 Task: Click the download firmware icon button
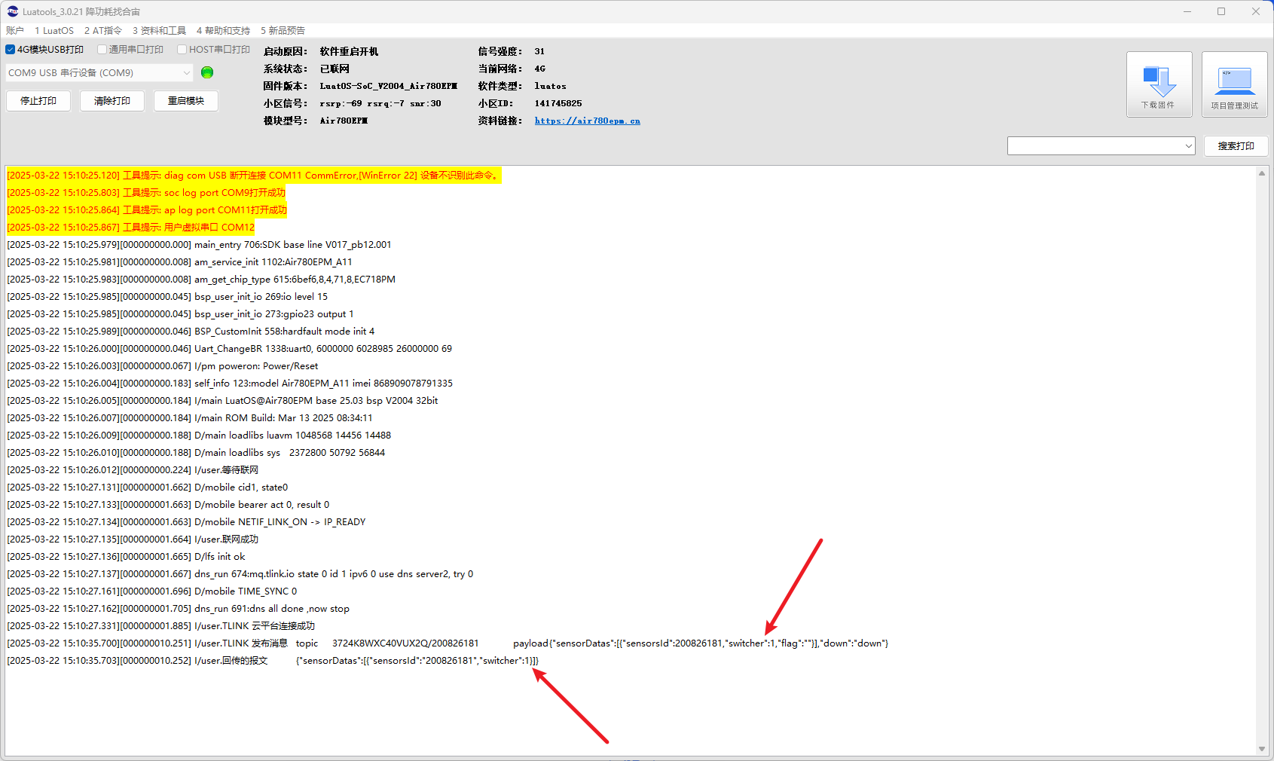pos(1159,84)
